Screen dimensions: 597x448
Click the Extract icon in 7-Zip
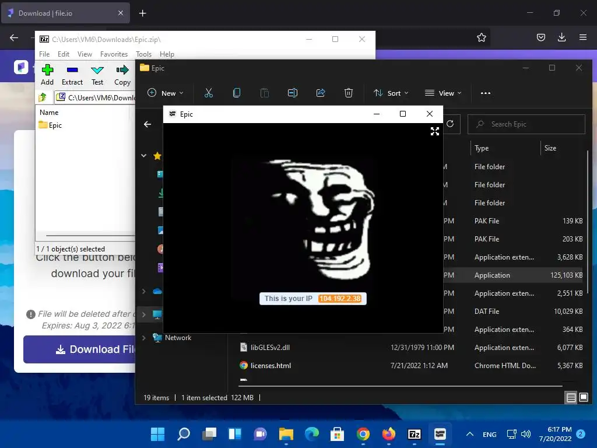(x=72, y=75)
